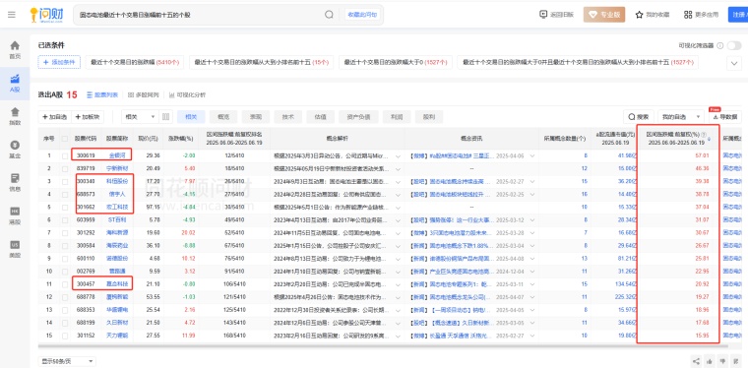Click share icon at bottom right
Image resolution: width=748 pixels, height=368 pixels.
[x=696, y=361]
